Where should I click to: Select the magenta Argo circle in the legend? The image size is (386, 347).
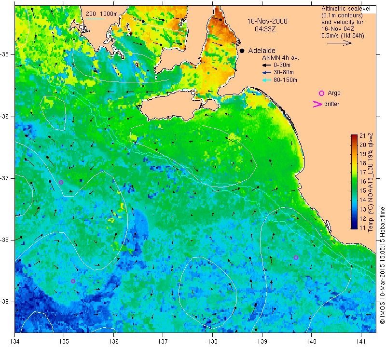tap(321, 93)
